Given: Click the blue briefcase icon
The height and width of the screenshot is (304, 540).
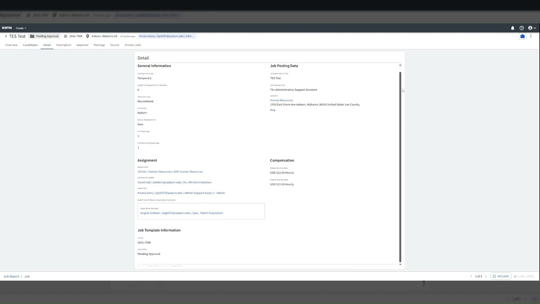Looking at the screenshot, I should [522, 36].
